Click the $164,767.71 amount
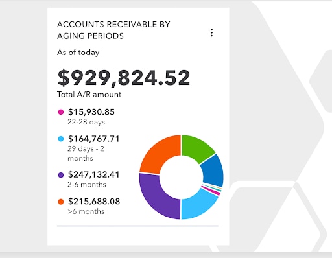 pyautogui.click(x=93, y=139)
